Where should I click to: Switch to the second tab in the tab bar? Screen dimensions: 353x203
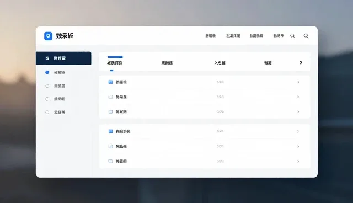(x=167, y=63)
